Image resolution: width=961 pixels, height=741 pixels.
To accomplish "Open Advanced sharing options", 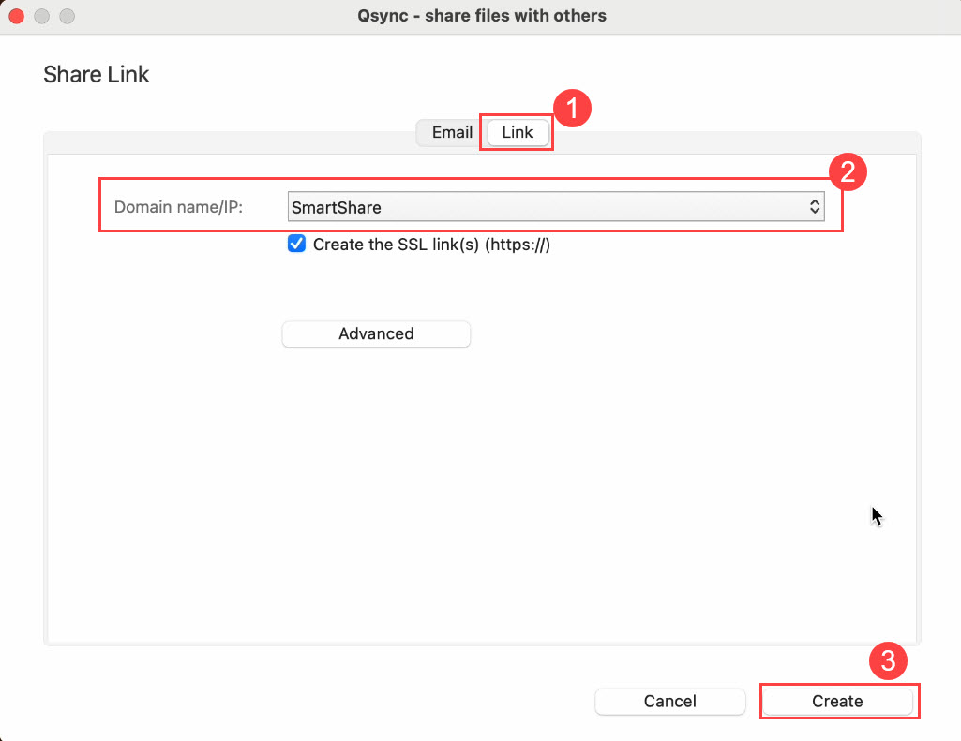I will (375, 333).
